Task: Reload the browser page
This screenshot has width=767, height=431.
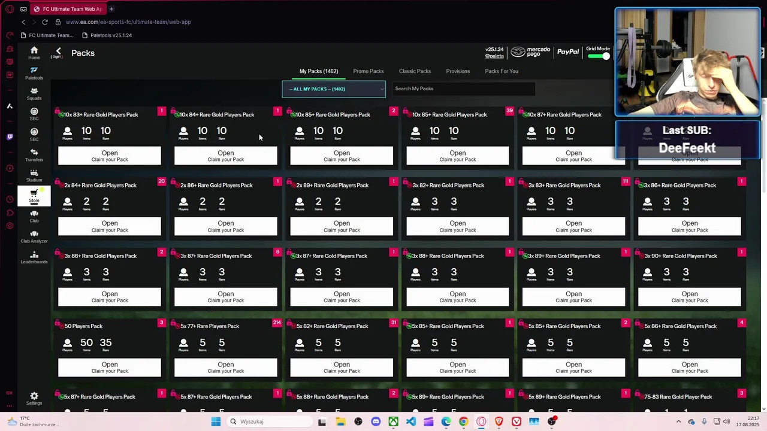Action: click(45, 22)
